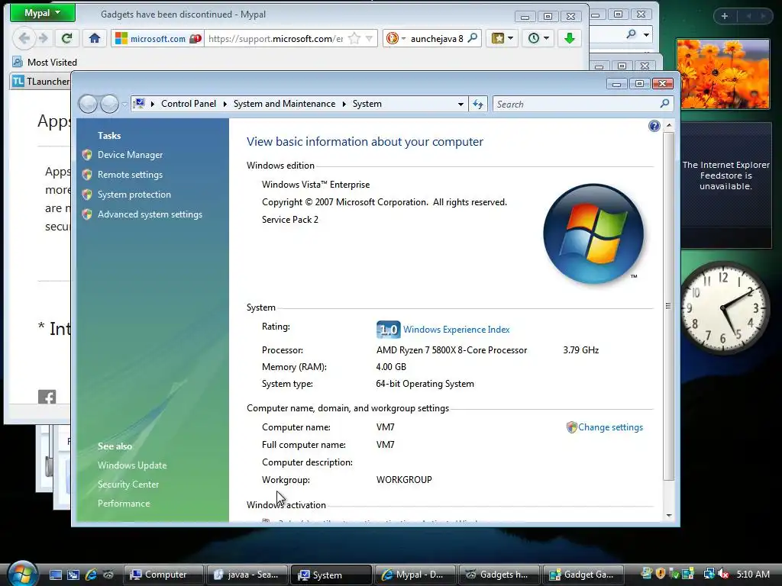
Task: Click the Mypal home button
Action: coord(95,38)
